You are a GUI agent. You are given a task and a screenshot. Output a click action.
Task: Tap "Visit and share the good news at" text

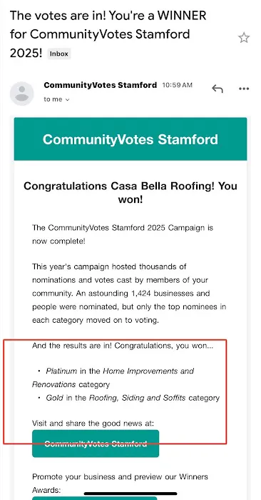[x=93, y=424]
